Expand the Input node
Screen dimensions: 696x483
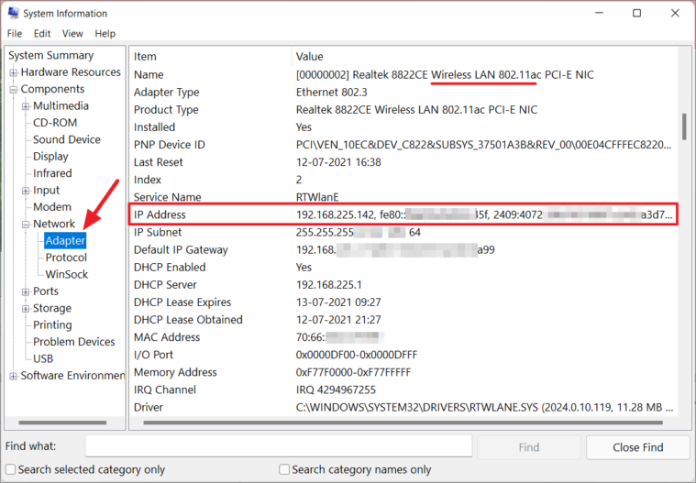point(26,191)
